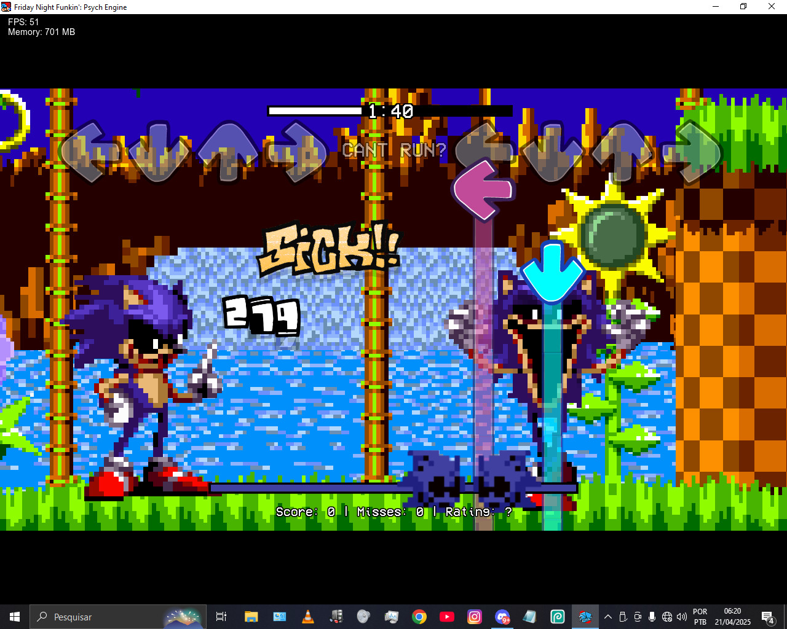Image resolution: width=787 pixels, height=629 pixels.
Task: Click the 'FPS: 51' counter
Action: pos(23,22)
